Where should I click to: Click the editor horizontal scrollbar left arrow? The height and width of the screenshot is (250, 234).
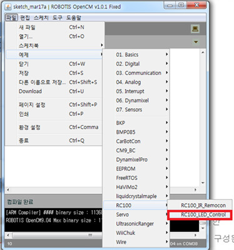point(8,190)
